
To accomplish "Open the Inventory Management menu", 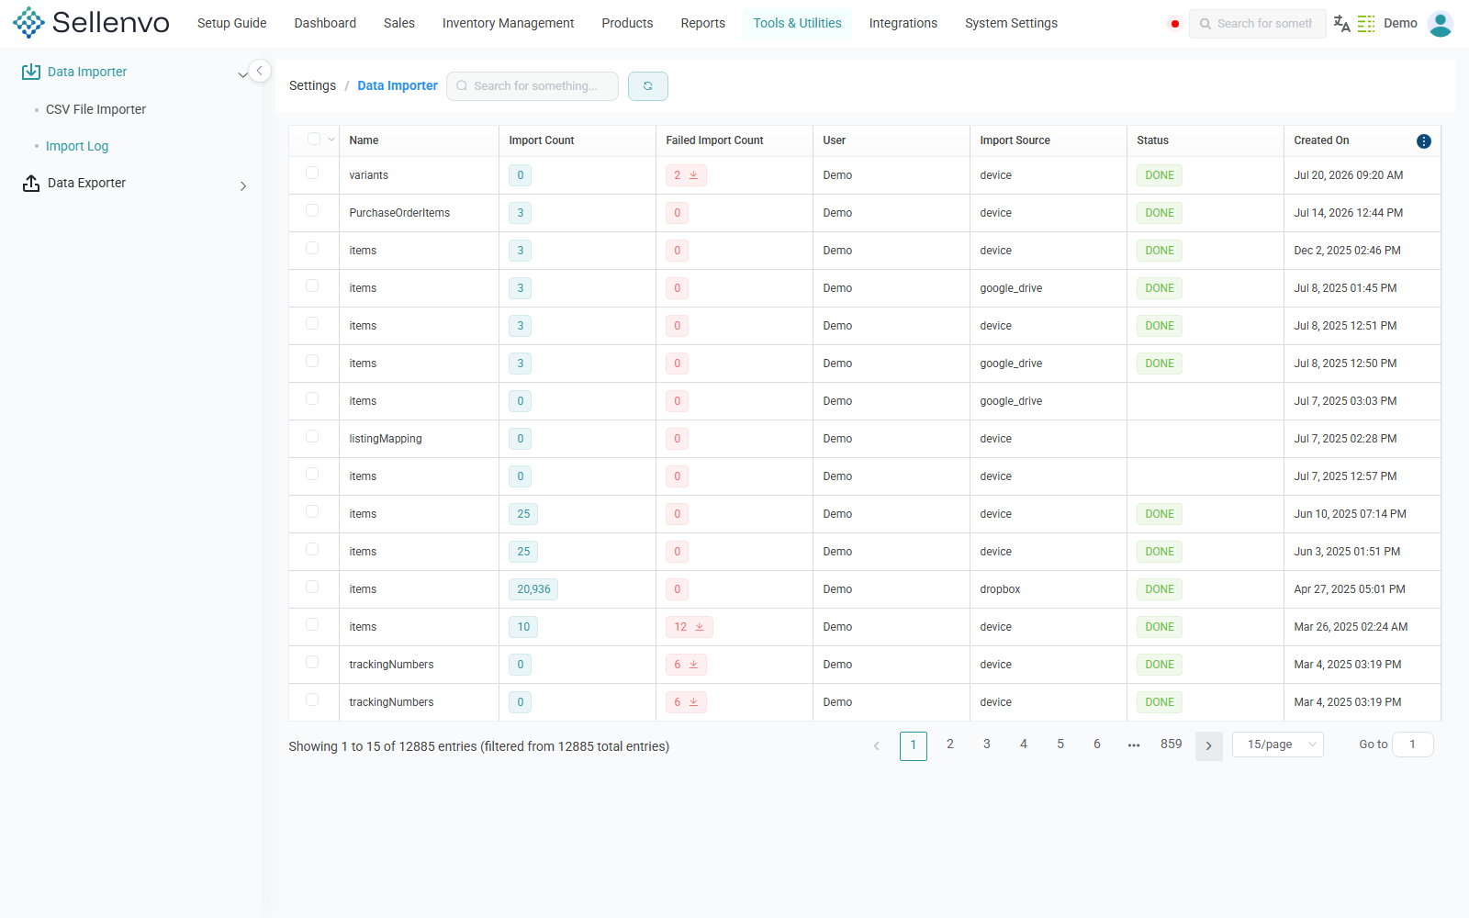I will (508, 23).
